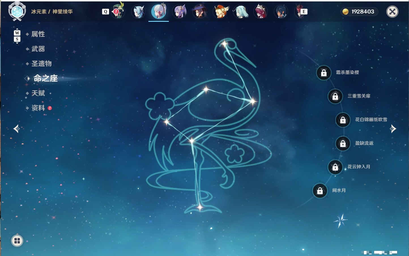Select the witch hat character portrait
Screen dimensions: 409x256
point(199,12)
